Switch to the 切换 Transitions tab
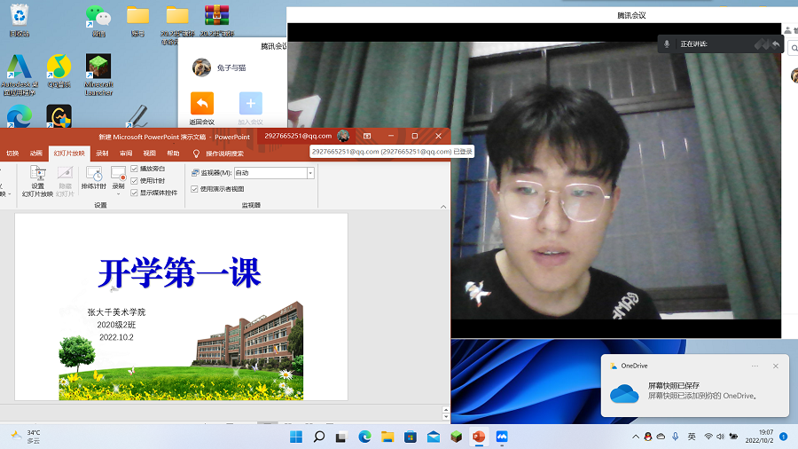 coord(12,154)
